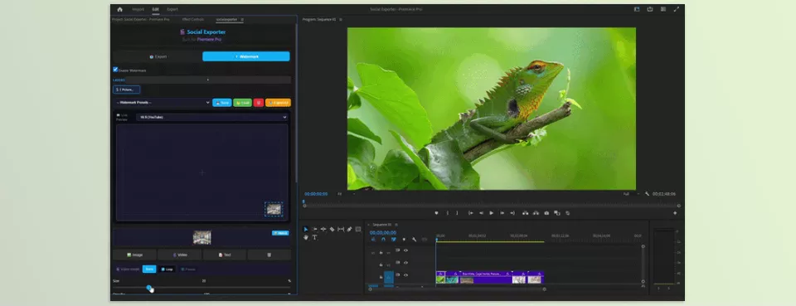Select the Ripple Edit tool

coord(323,230)
